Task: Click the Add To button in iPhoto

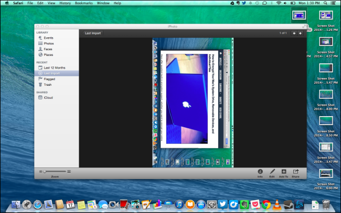Action: [284, 173]
